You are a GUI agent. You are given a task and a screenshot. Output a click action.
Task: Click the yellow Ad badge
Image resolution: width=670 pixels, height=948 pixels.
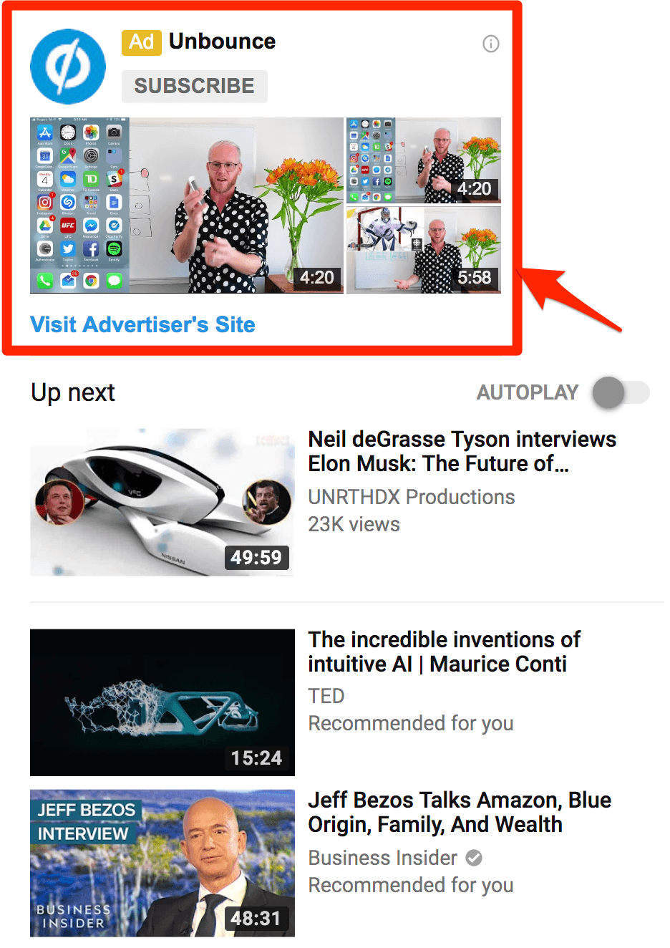[142, 42]
